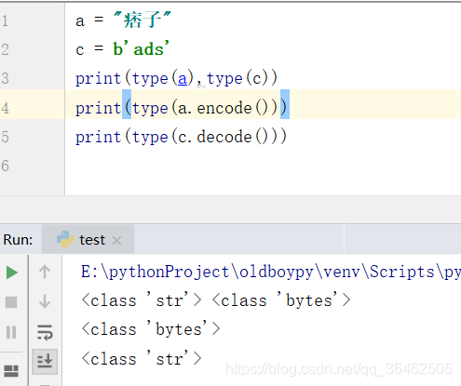Pause the program output

pos(11,332)
